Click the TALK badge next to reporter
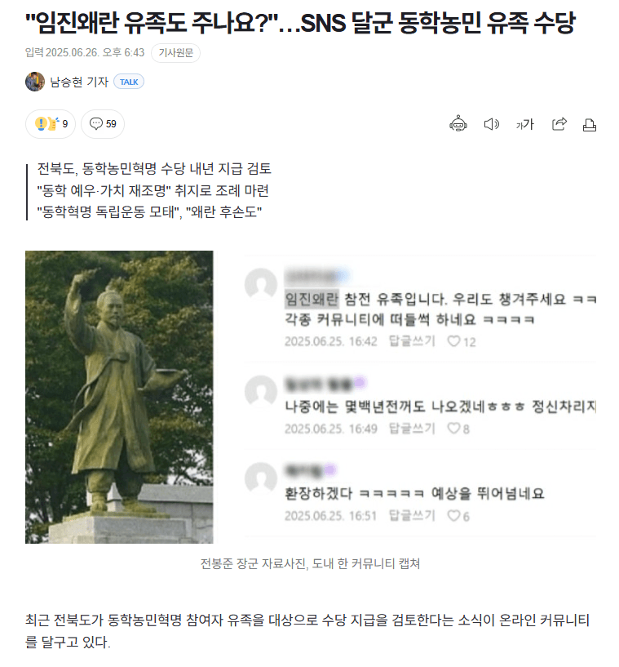Viewport: 619px width, 667px height. [129, 82]
